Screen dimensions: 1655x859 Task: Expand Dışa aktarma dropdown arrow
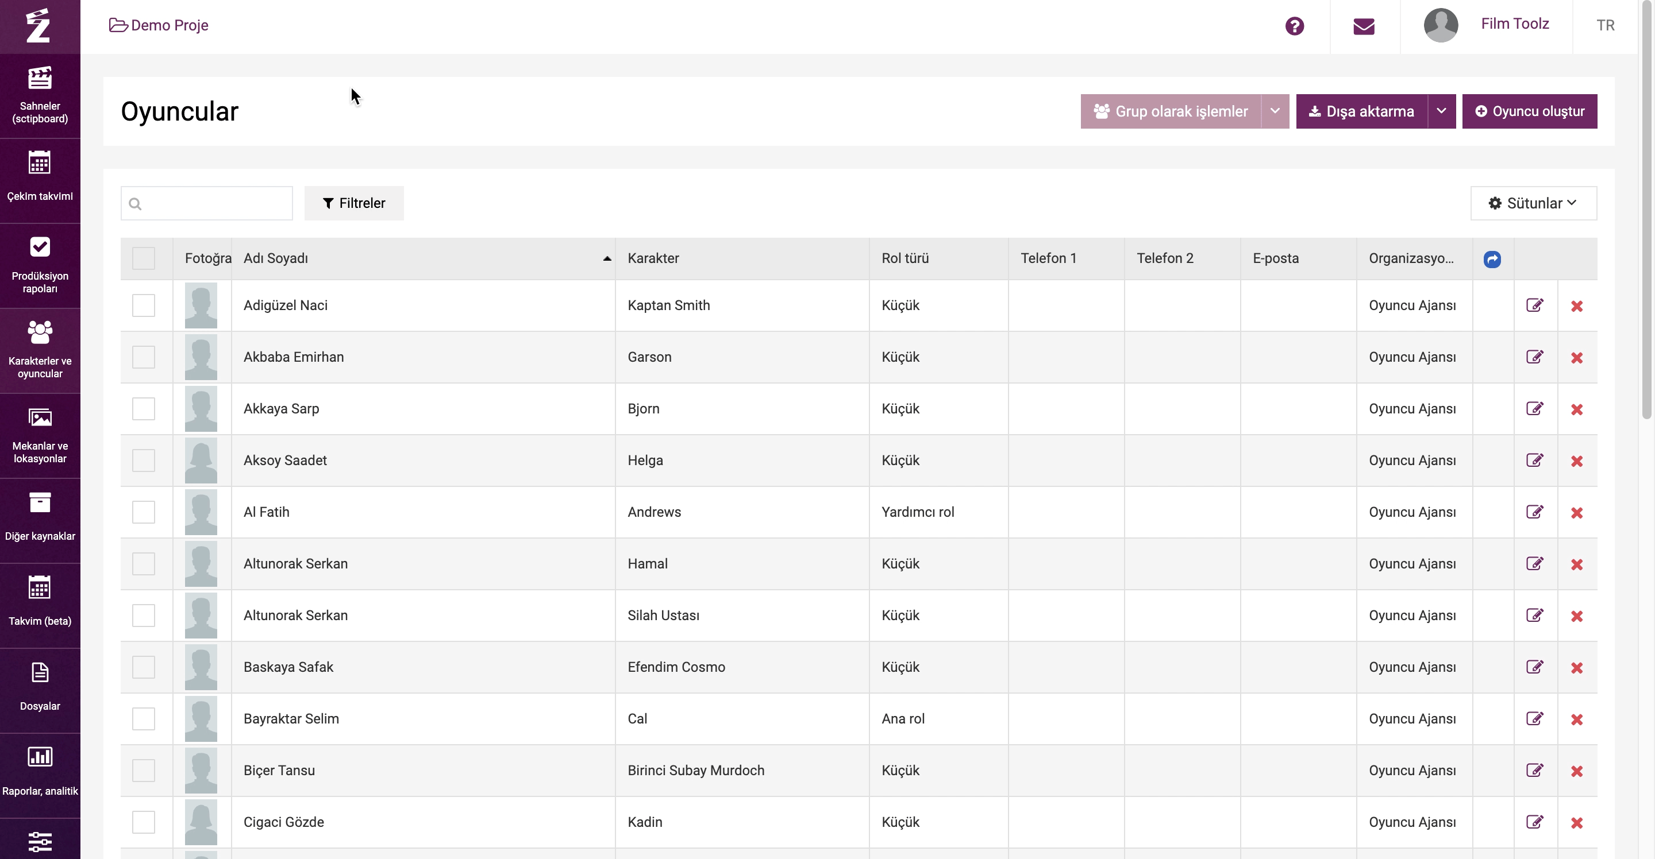[1442, 111]
